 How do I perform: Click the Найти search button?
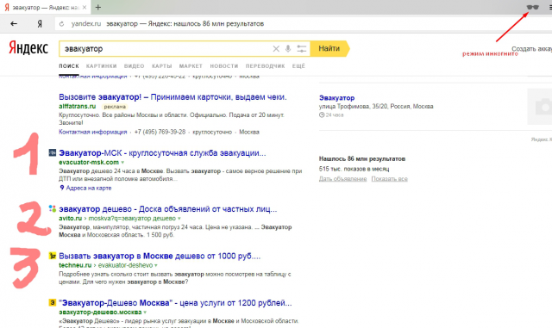[x=329, y=48]
